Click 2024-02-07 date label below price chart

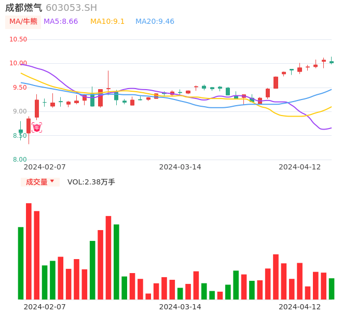coord(45,167)
